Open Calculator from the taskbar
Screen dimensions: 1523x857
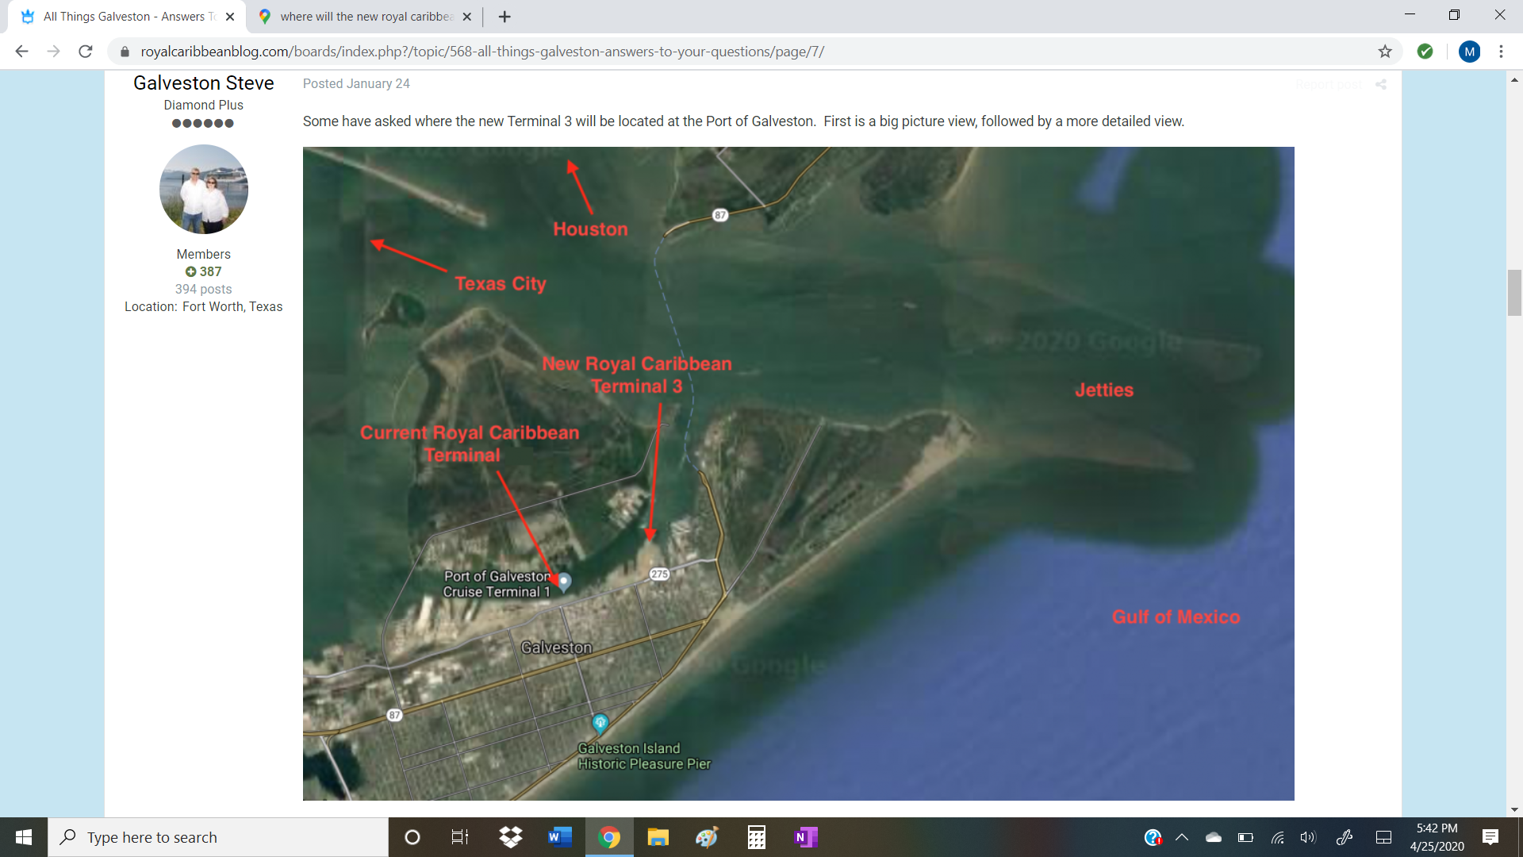click(757, 837)
